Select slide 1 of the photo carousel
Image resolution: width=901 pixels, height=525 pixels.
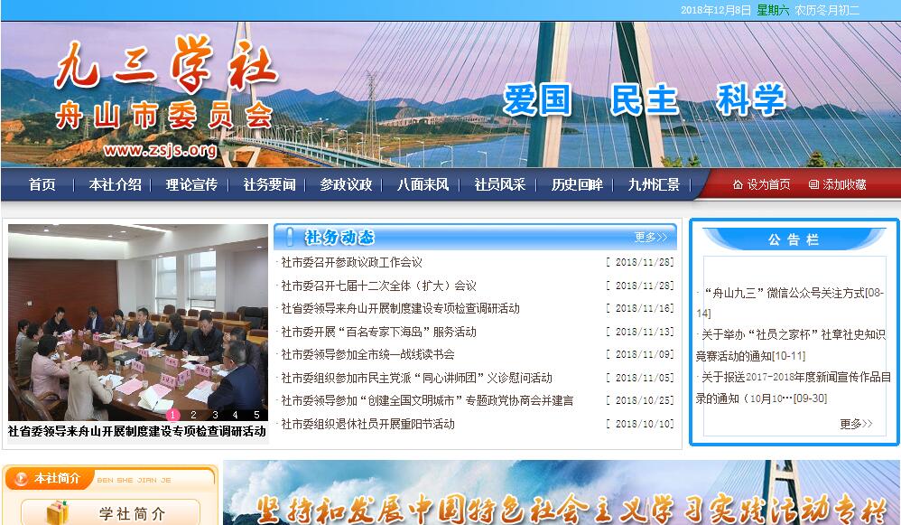[x=172, y=415]
